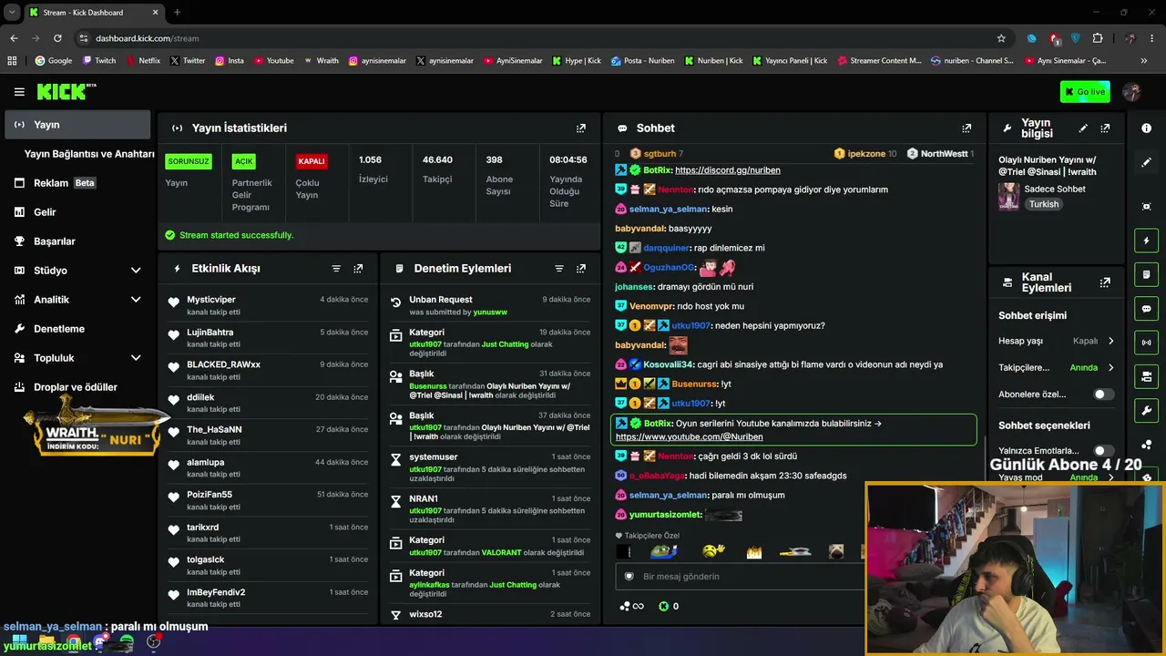Screen dimensions: 1166x656
Task: Open Takipçilere chat access options
Action: tap(1057, 368)
